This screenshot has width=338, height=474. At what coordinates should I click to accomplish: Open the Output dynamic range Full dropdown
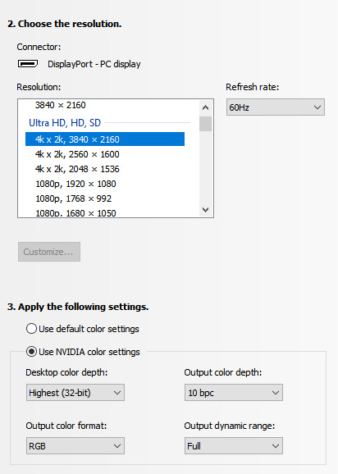pyautogui.click(x=234, y=445)
